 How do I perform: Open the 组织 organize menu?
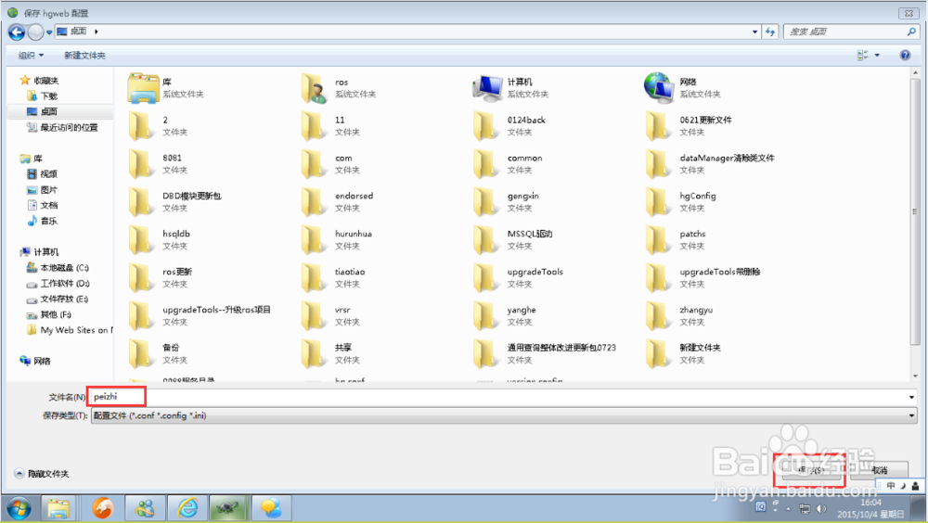coord(31,55)
